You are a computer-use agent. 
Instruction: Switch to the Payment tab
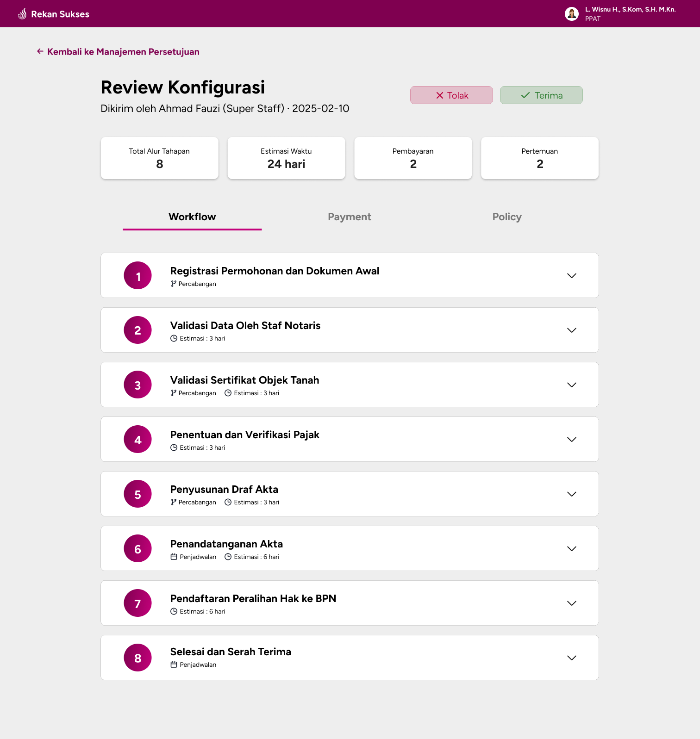click(350, 217)
